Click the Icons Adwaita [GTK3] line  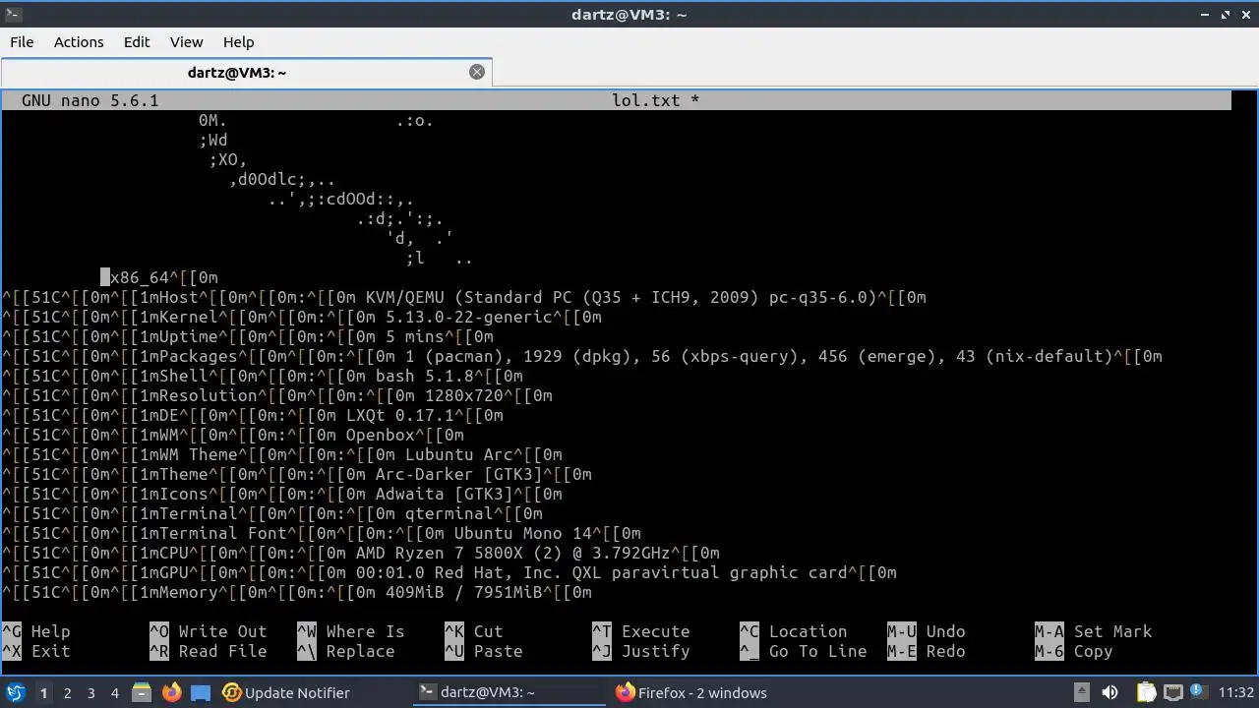[x=282, y=494]
